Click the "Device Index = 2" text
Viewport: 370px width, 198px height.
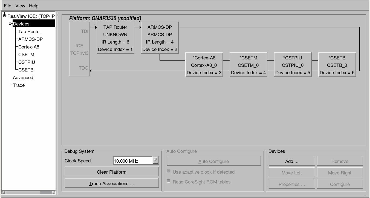coord(160,50)
